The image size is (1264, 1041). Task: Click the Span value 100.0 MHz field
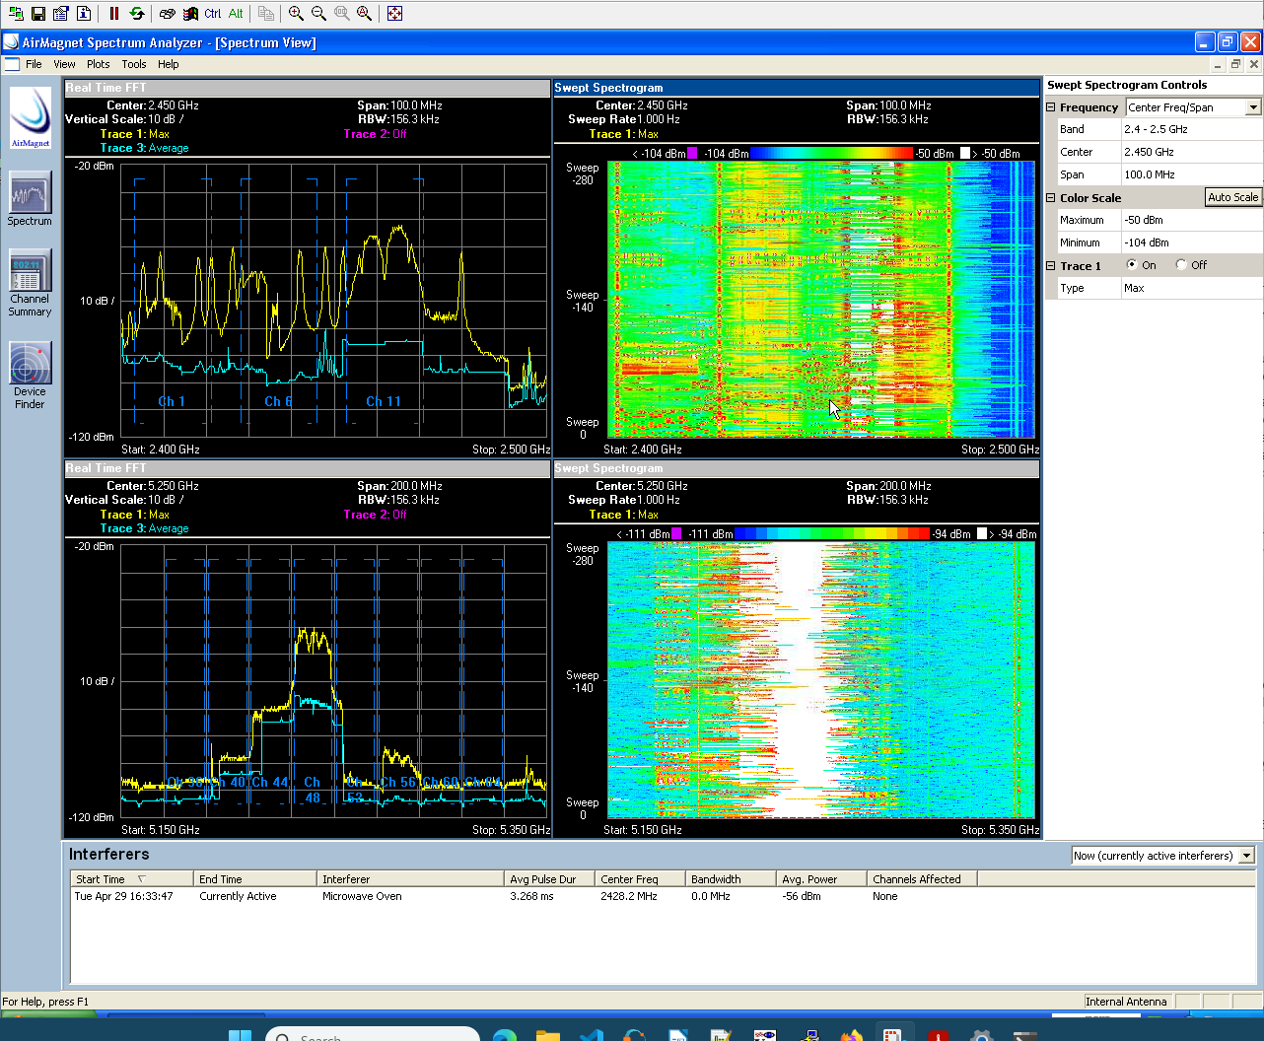click(1191, 174)
